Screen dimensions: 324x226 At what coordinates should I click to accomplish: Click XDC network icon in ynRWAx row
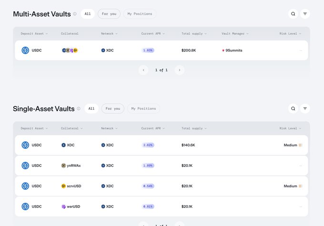coord(103,166)
